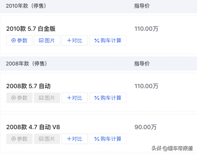Click 参数 gear icon for 2010款 5.7 白金版
This screenshot has height=155, width=197.
pos(13,41)
